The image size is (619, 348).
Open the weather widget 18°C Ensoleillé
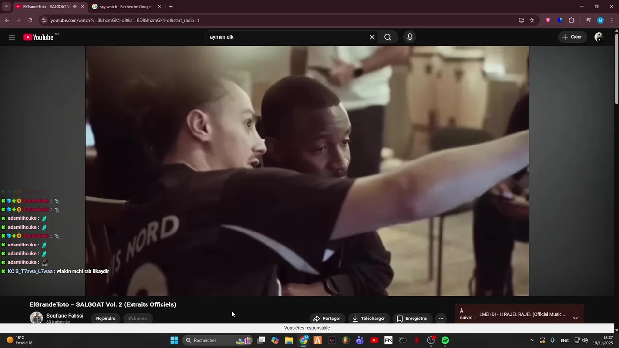pos(19,340)
